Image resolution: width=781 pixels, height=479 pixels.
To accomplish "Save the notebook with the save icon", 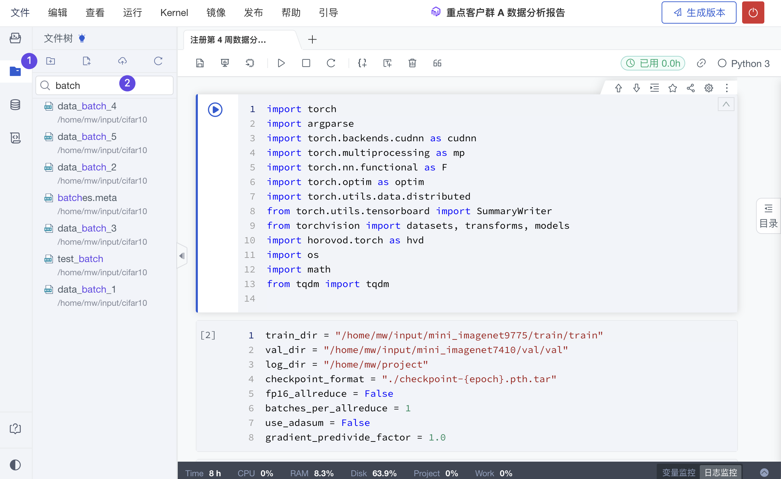I will [x=200, y=63].
